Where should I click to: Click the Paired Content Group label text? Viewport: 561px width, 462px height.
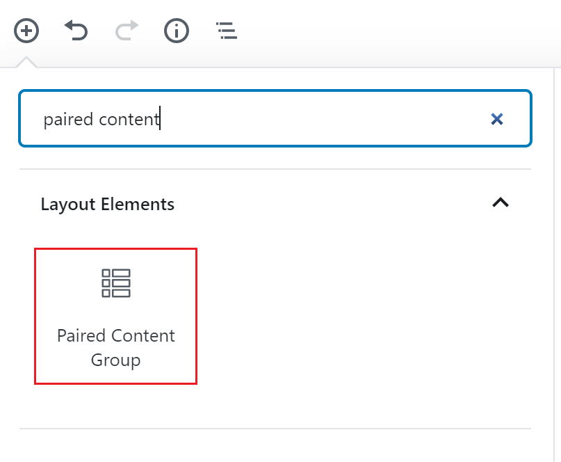point(116,348)
